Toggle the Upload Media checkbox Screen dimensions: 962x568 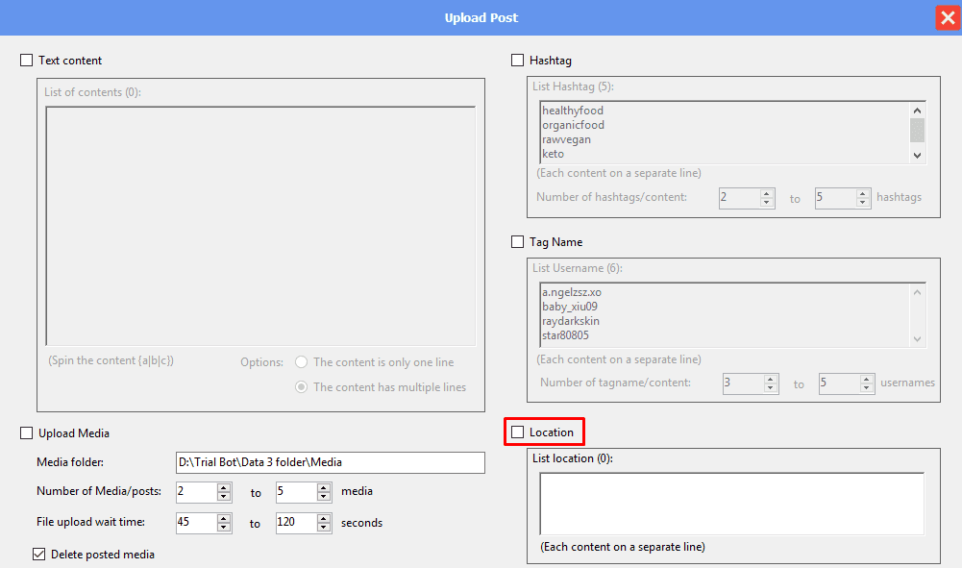(x=26, y=433)
